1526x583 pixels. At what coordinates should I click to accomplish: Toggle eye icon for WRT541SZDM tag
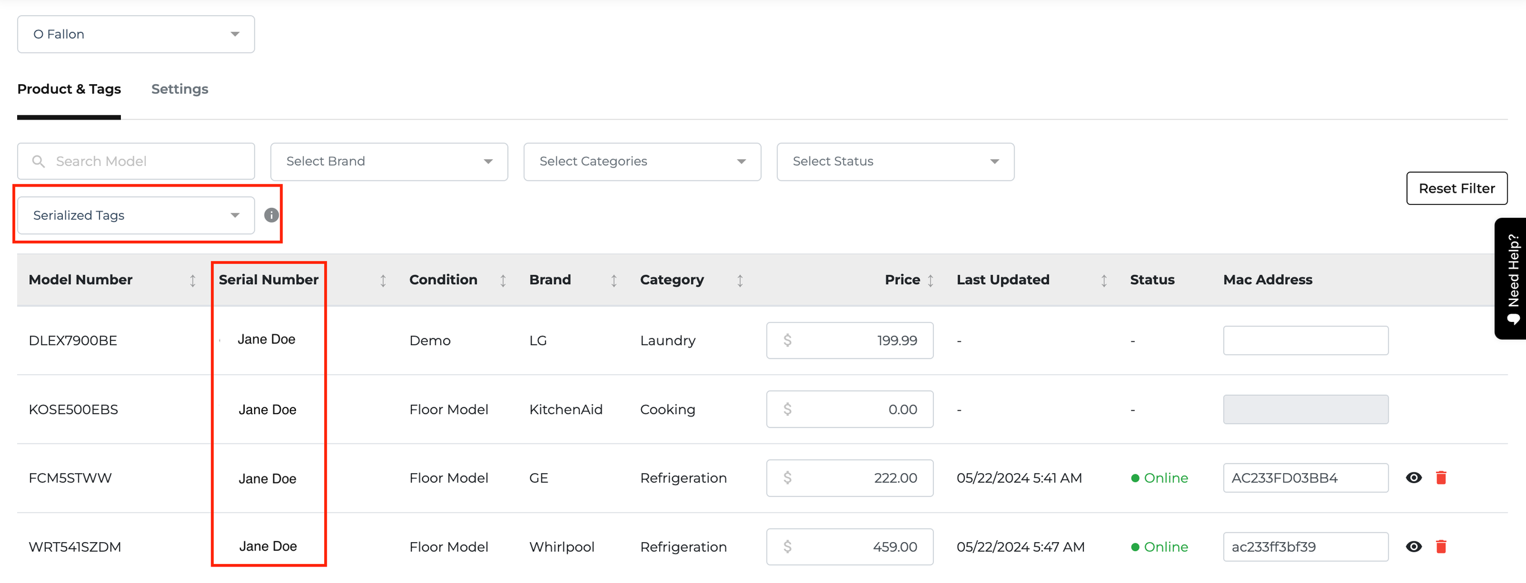[1414, 547]
